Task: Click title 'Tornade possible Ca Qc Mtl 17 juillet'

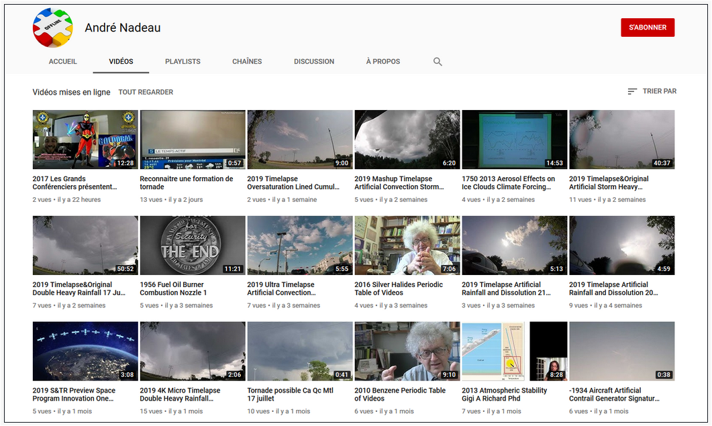Action: pyautogui.click(x=291, y=394)
